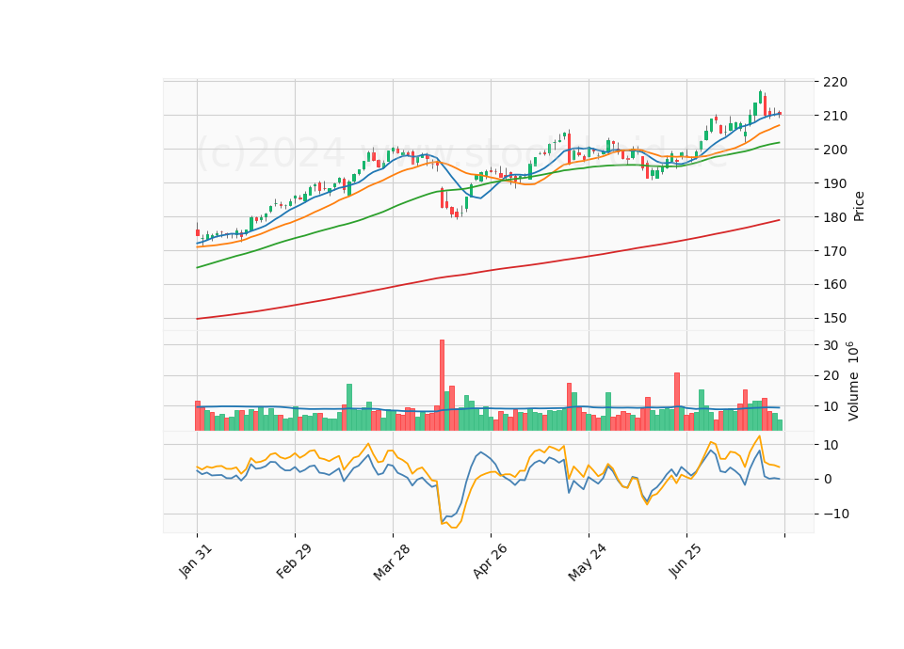Click the 180 price axis value

pos(835,217)
